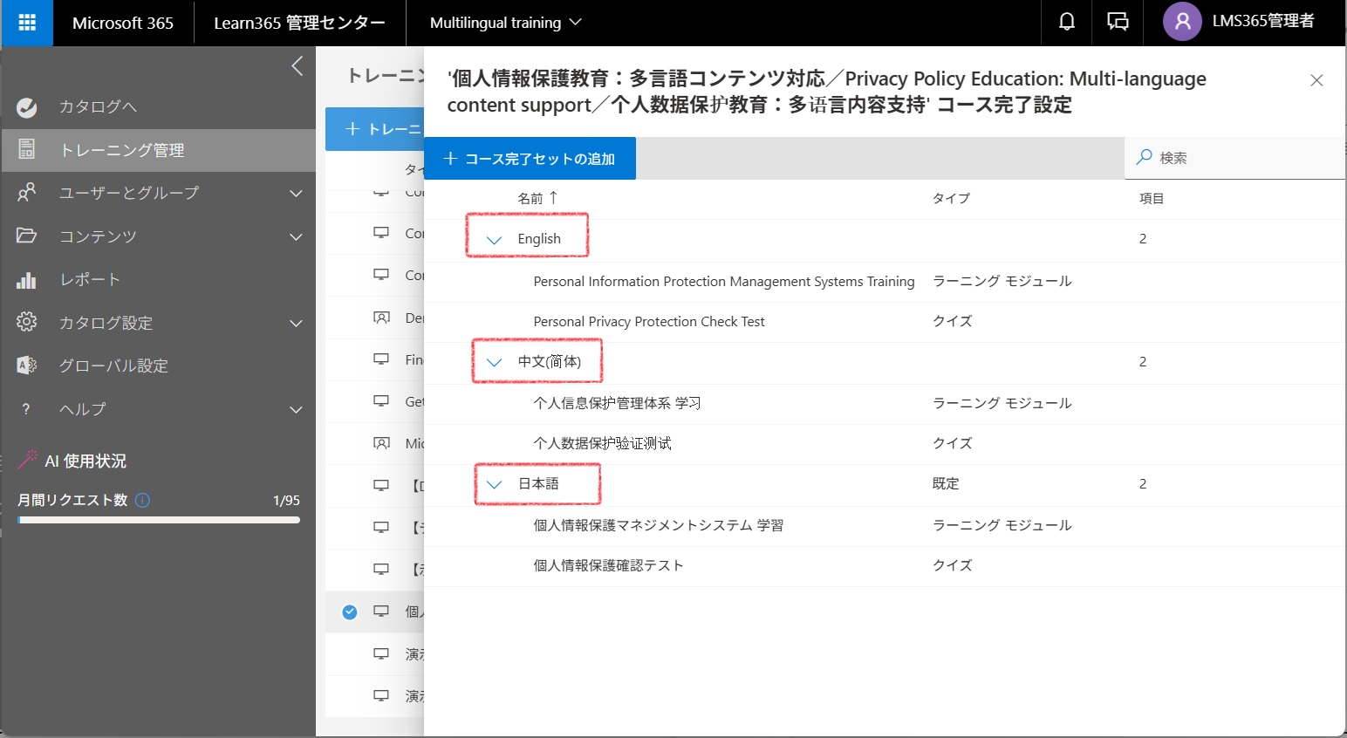Click the search magnifier icon

point(1144,157)
